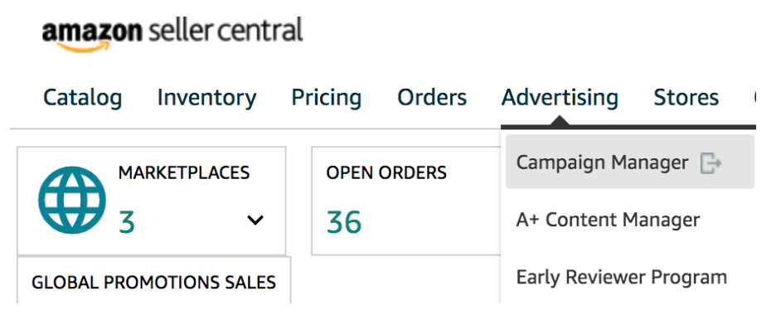Viewport: 781px width, 320px height.
Task: Expand the Marketplaces chevron dropdown
Action: (255, 220)
